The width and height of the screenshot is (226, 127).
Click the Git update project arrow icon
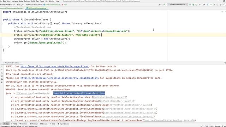coord(208,5)
